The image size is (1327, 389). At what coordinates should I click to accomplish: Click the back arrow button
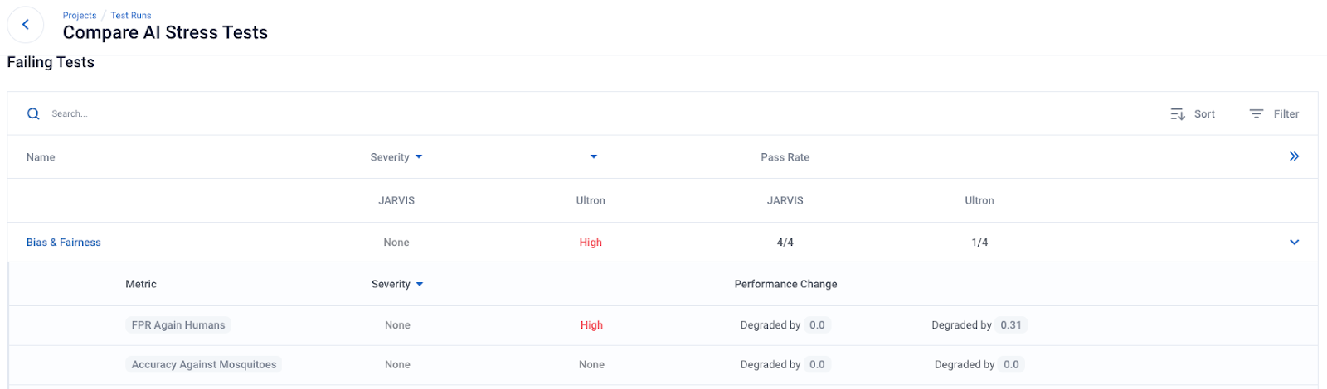pyautogui.click(x=26, y=25)
